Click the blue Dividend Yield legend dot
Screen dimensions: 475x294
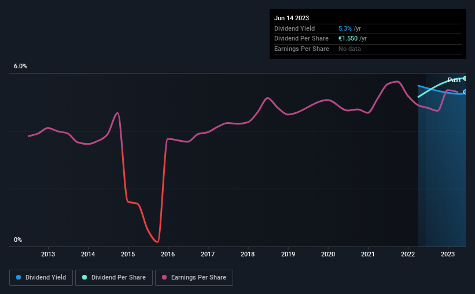tap(19, 277)
